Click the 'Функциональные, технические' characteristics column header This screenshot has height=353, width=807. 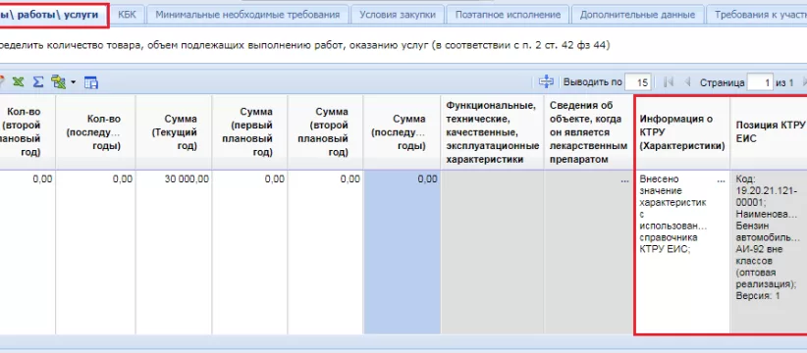493,132
